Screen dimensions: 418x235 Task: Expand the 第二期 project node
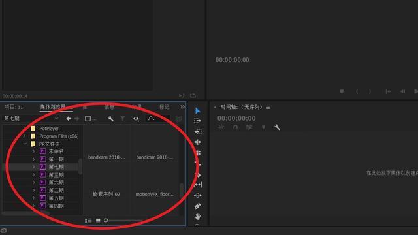[33, 190]
